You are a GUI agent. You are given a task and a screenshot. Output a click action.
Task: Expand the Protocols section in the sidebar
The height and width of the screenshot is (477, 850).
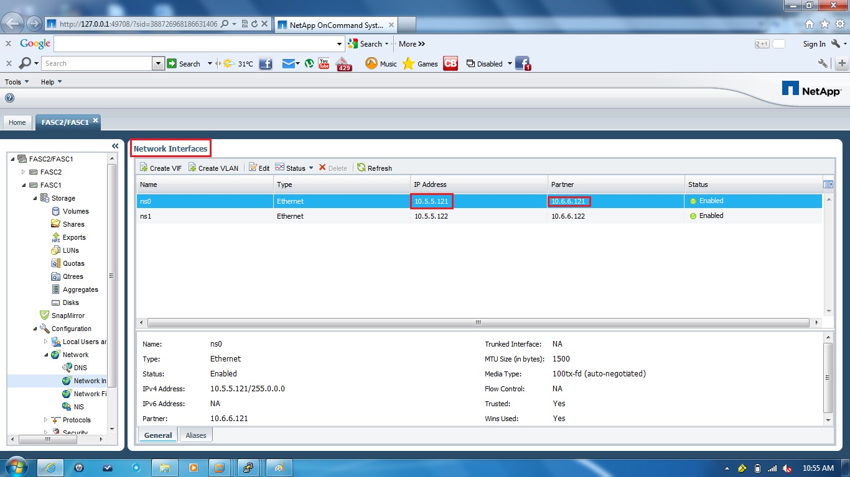pyautogui.click(x=45, y=420)
